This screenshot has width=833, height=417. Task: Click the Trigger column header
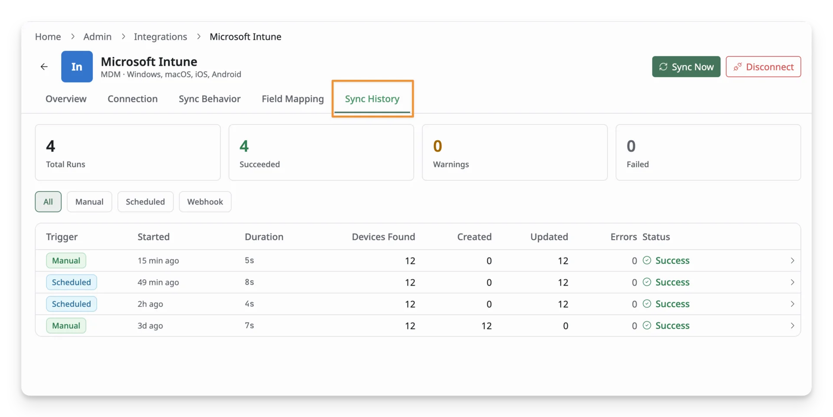62,237
